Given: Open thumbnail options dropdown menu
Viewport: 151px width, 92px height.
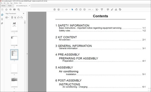Looking at the screenshot, I should point(7,18).
